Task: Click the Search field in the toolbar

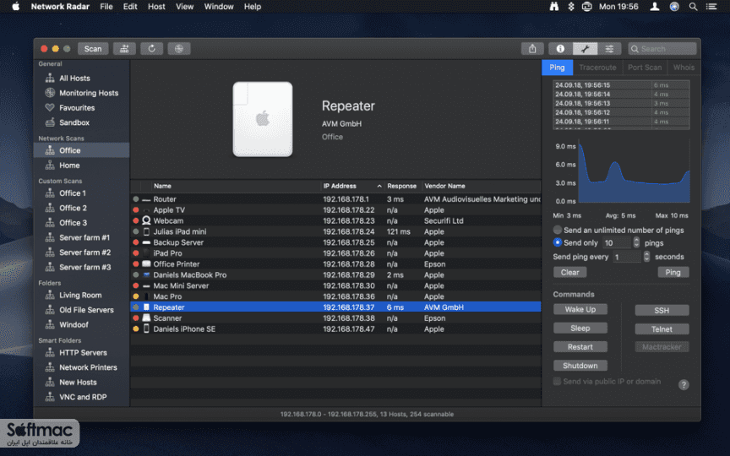Action: pyautogui.click(x=662, y=48)
